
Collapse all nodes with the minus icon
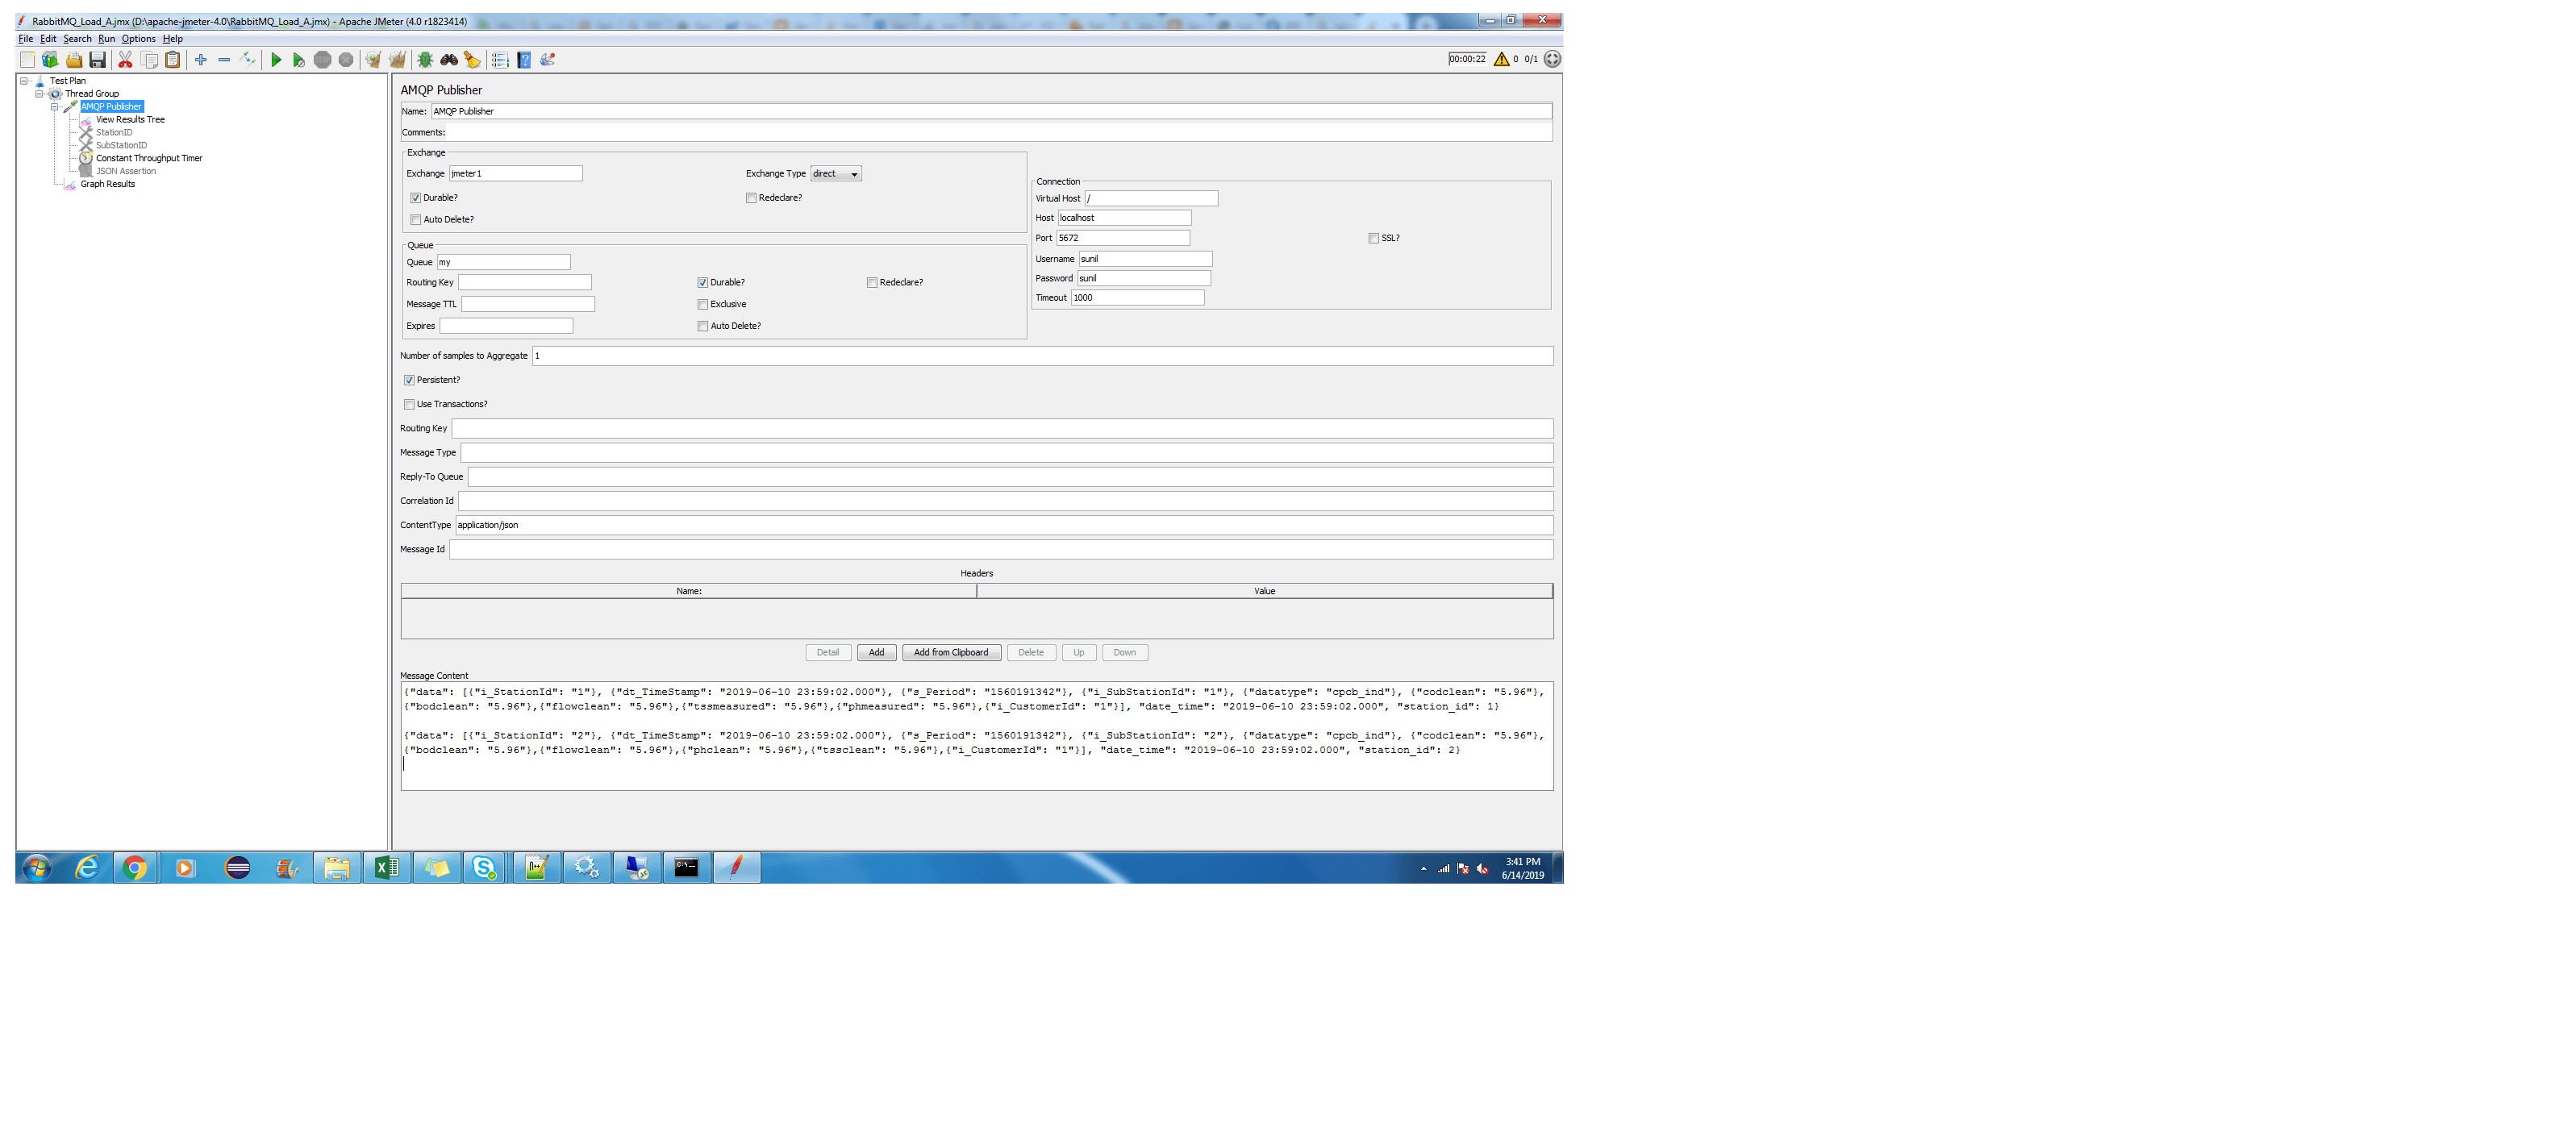click(224, 60)
